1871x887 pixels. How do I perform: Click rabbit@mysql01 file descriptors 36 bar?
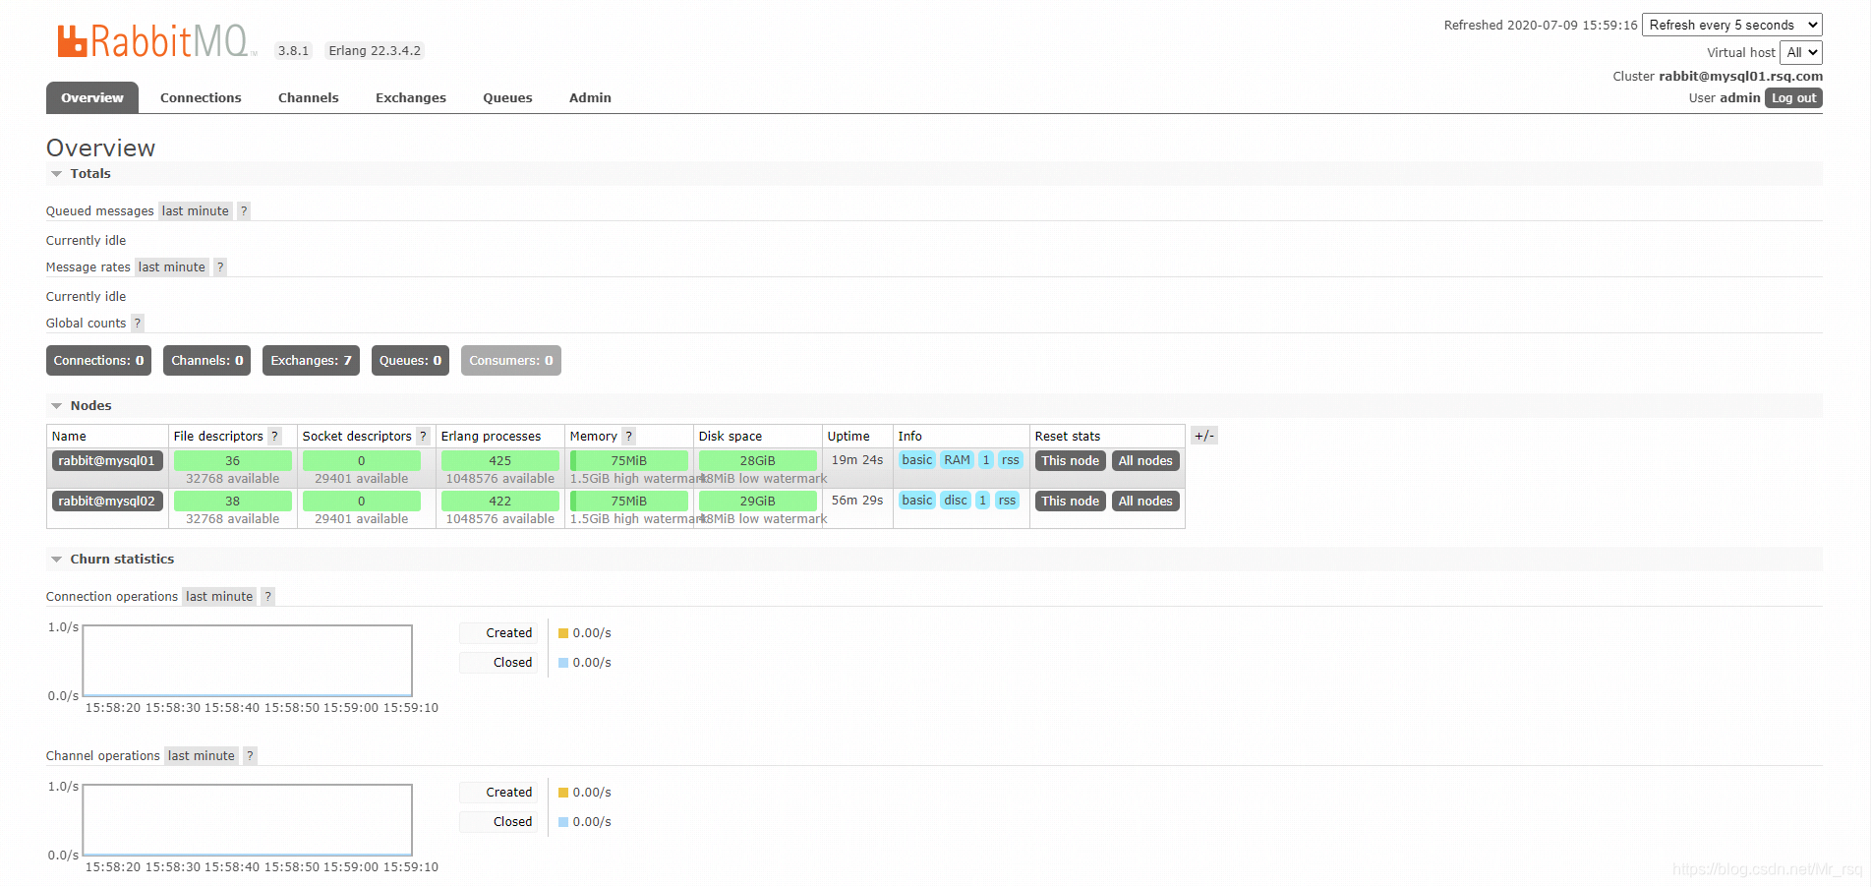tap(233, 460)
